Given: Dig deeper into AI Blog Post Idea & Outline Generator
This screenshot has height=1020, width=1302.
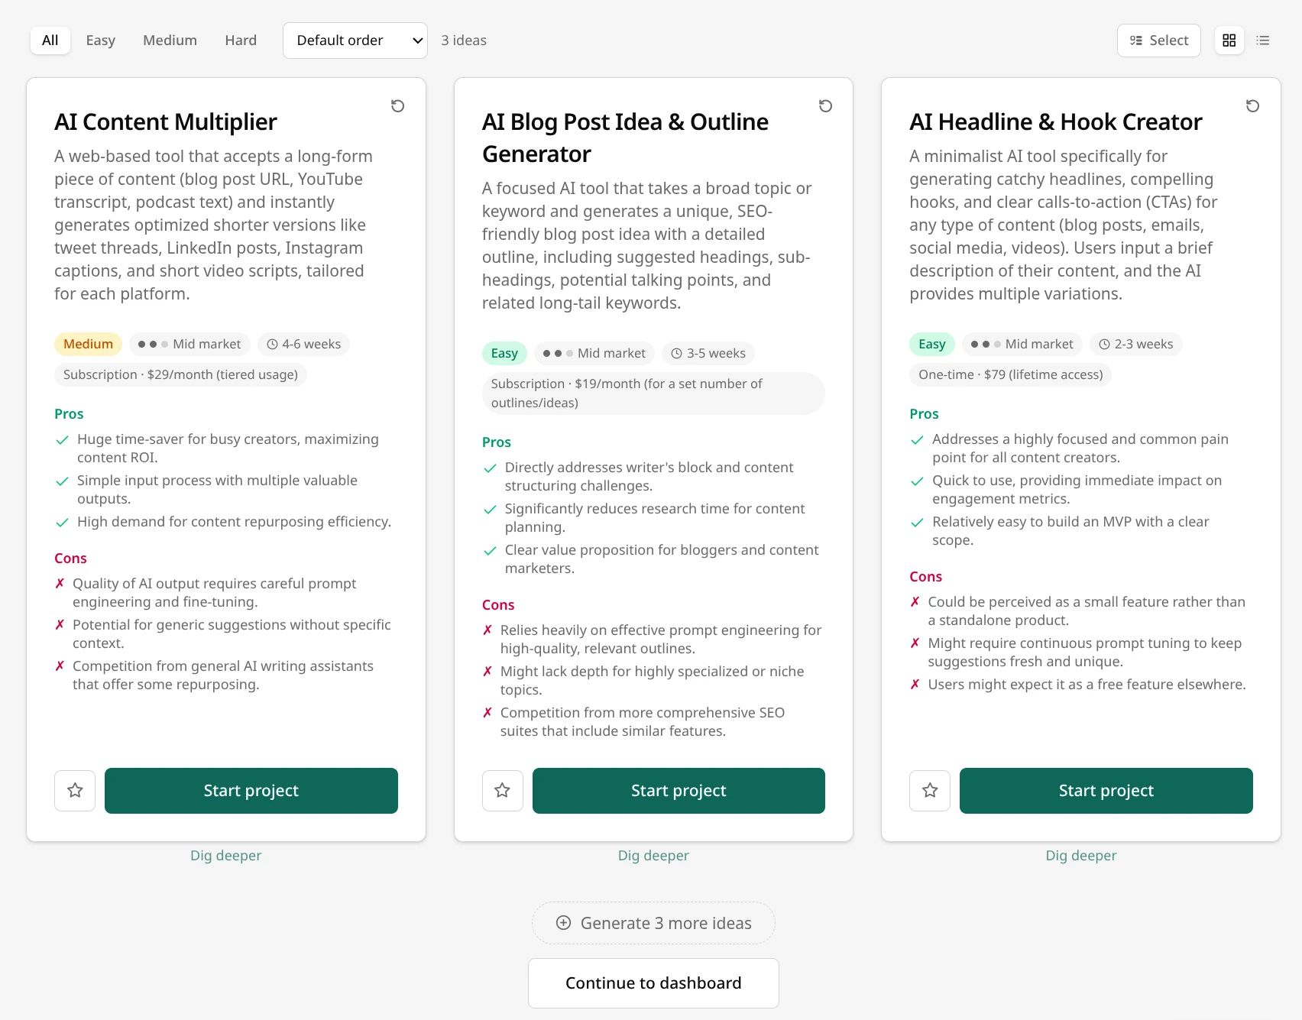Looking at the screenshot, I should [653, 855].
